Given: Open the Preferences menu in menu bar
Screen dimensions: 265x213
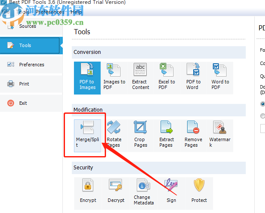Looking at the screenshot, I should pyautogui.click(x=50, y=12).
